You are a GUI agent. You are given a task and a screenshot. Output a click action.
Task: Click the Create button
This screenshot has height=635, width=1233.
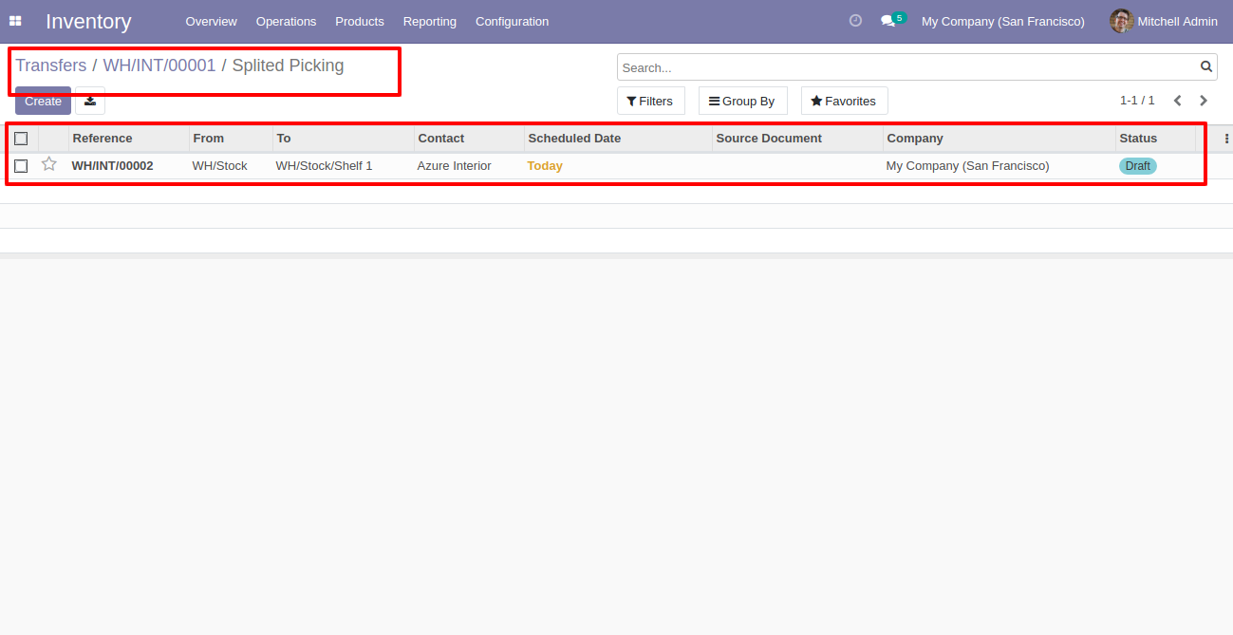coord(43,101)
